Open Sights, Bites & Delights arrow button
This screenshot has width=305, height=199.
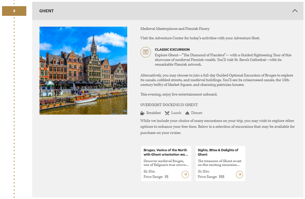pos(239,174)
